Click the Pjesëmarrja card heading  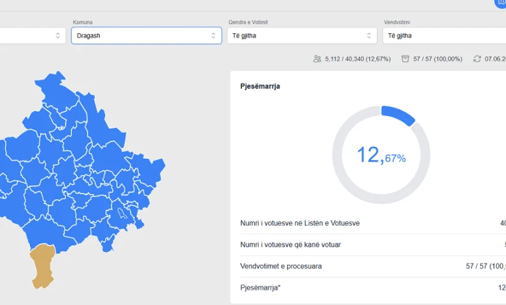[x=260, y=86]
